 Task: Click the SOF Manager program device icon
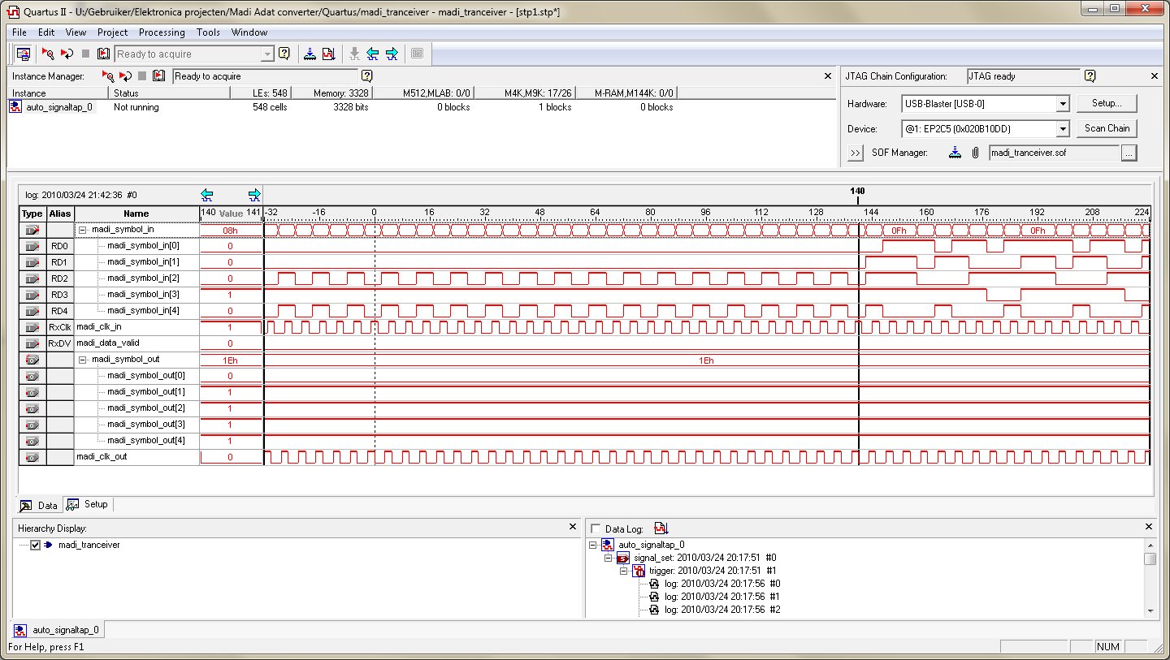[x=956, y=153]
